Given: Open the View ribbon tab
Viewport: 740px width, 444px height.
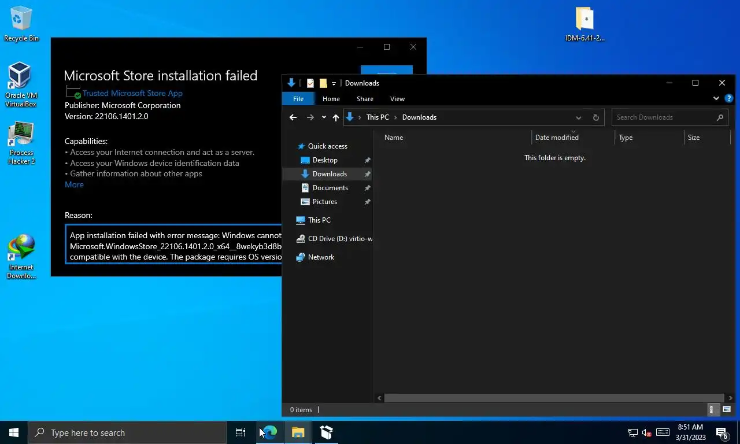Looking at the screenshot, I should (x=397, y=99).
